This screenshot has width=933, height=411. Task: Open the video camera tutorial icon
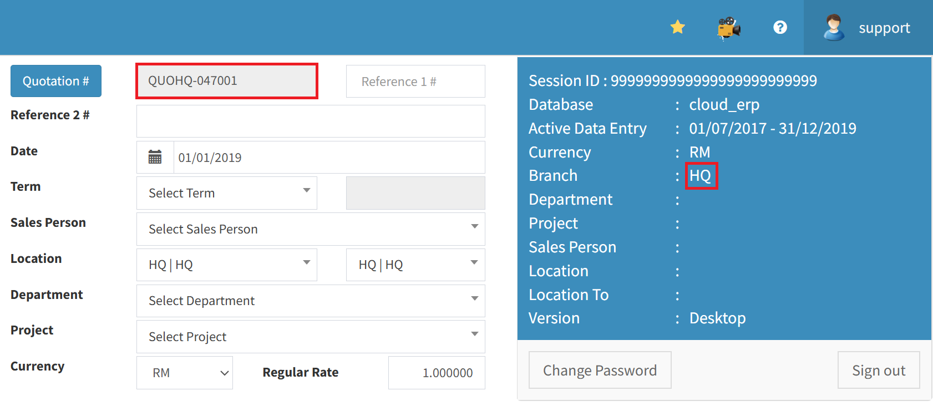729,28
